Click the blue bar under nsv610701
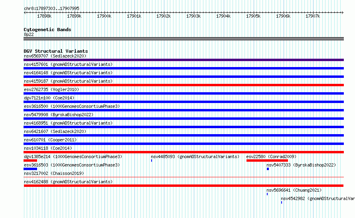The height and width of the screenshot is (218, 355). point(183,144)
